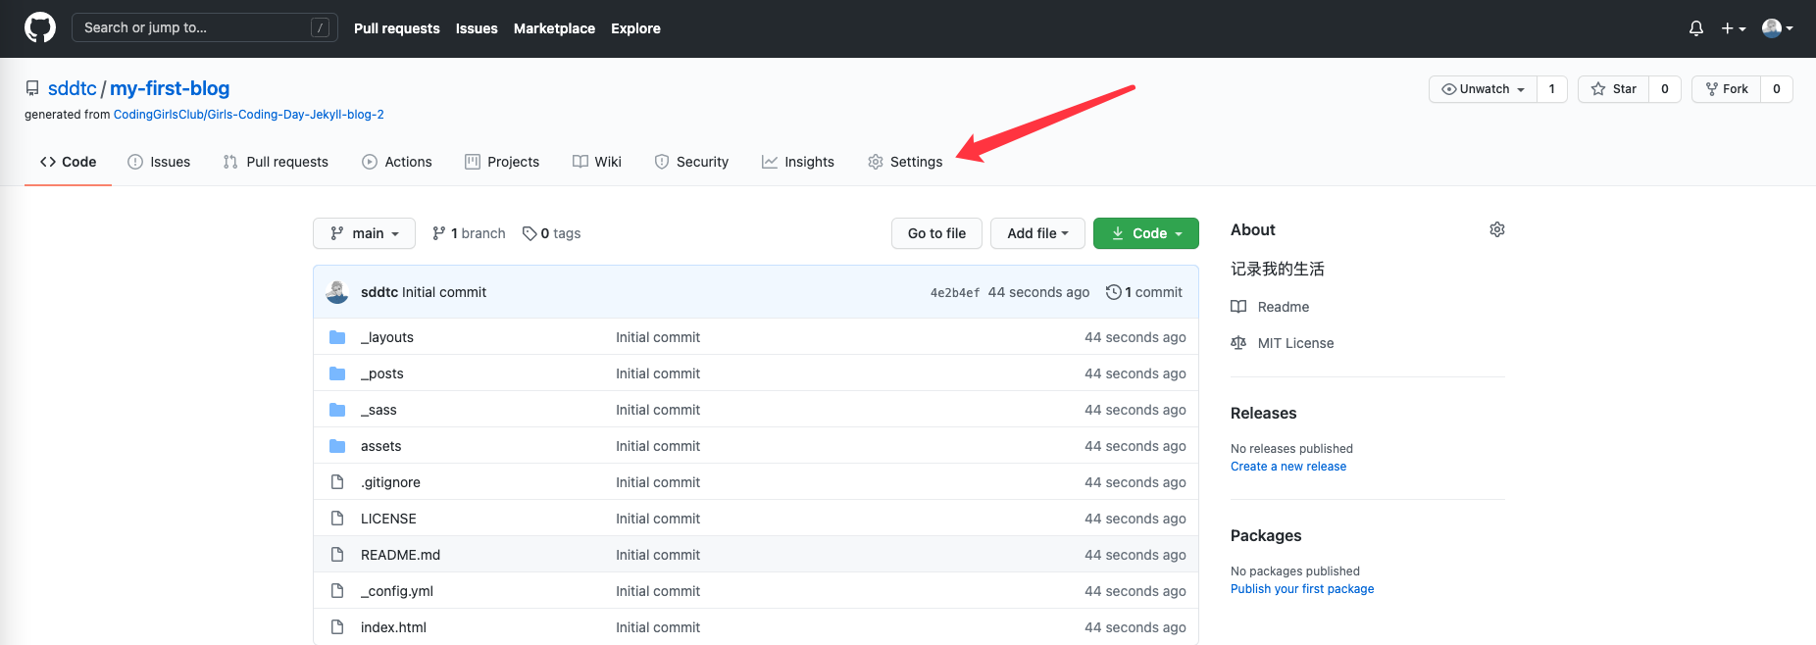The width and height of the screenshot is (1816, 645).
Task: Star the repository
Action: click(x=1614, y=89)
